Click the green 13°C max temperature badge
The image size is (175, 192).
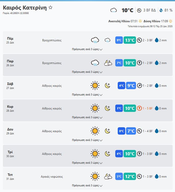[130, 40]
